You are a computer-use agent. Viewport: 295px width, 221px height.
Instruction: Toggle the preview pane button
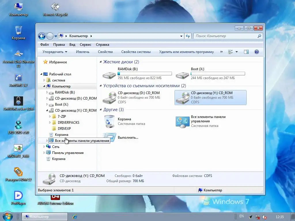coord(246,52)
